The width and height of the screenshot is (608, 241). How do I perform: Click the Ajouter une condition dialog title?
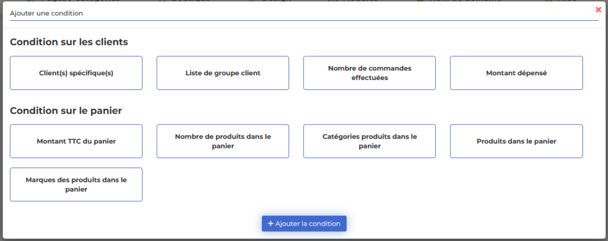point(46,13)
